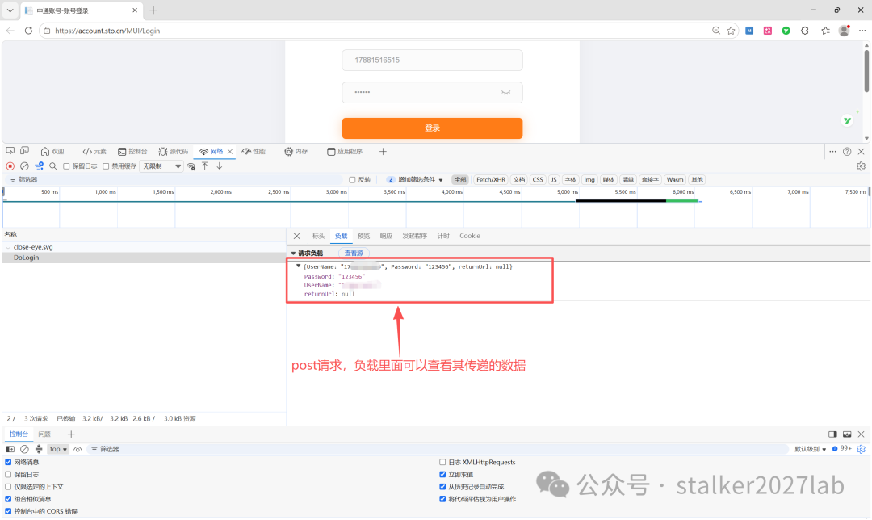Screen dimensions: 872x520
Task: Open the 标头 request tab
Action: click(x=318, y=236)
